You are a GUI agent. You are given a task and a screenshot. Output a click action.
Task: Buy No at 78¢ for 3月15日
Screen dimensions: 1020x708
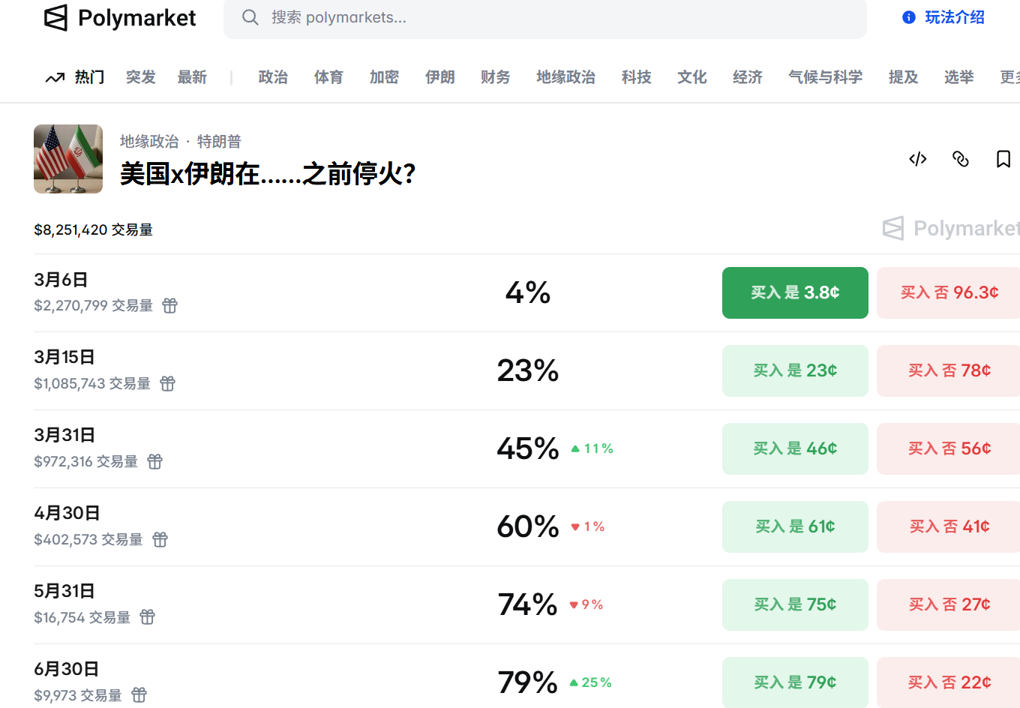coord(949,370)
